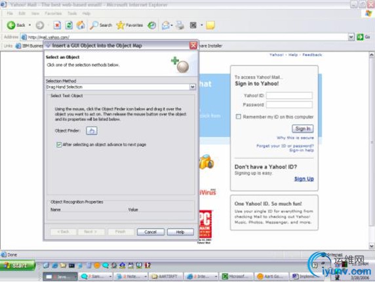This screenshot has height=282, width=375.
Task: Open the File menu
Action: click(x=10, y=13)
